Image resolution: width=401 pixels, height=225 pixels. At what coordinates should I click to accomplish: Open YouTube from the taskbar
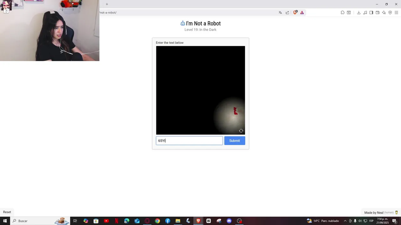pyautogui.click(x=106, y=221)
